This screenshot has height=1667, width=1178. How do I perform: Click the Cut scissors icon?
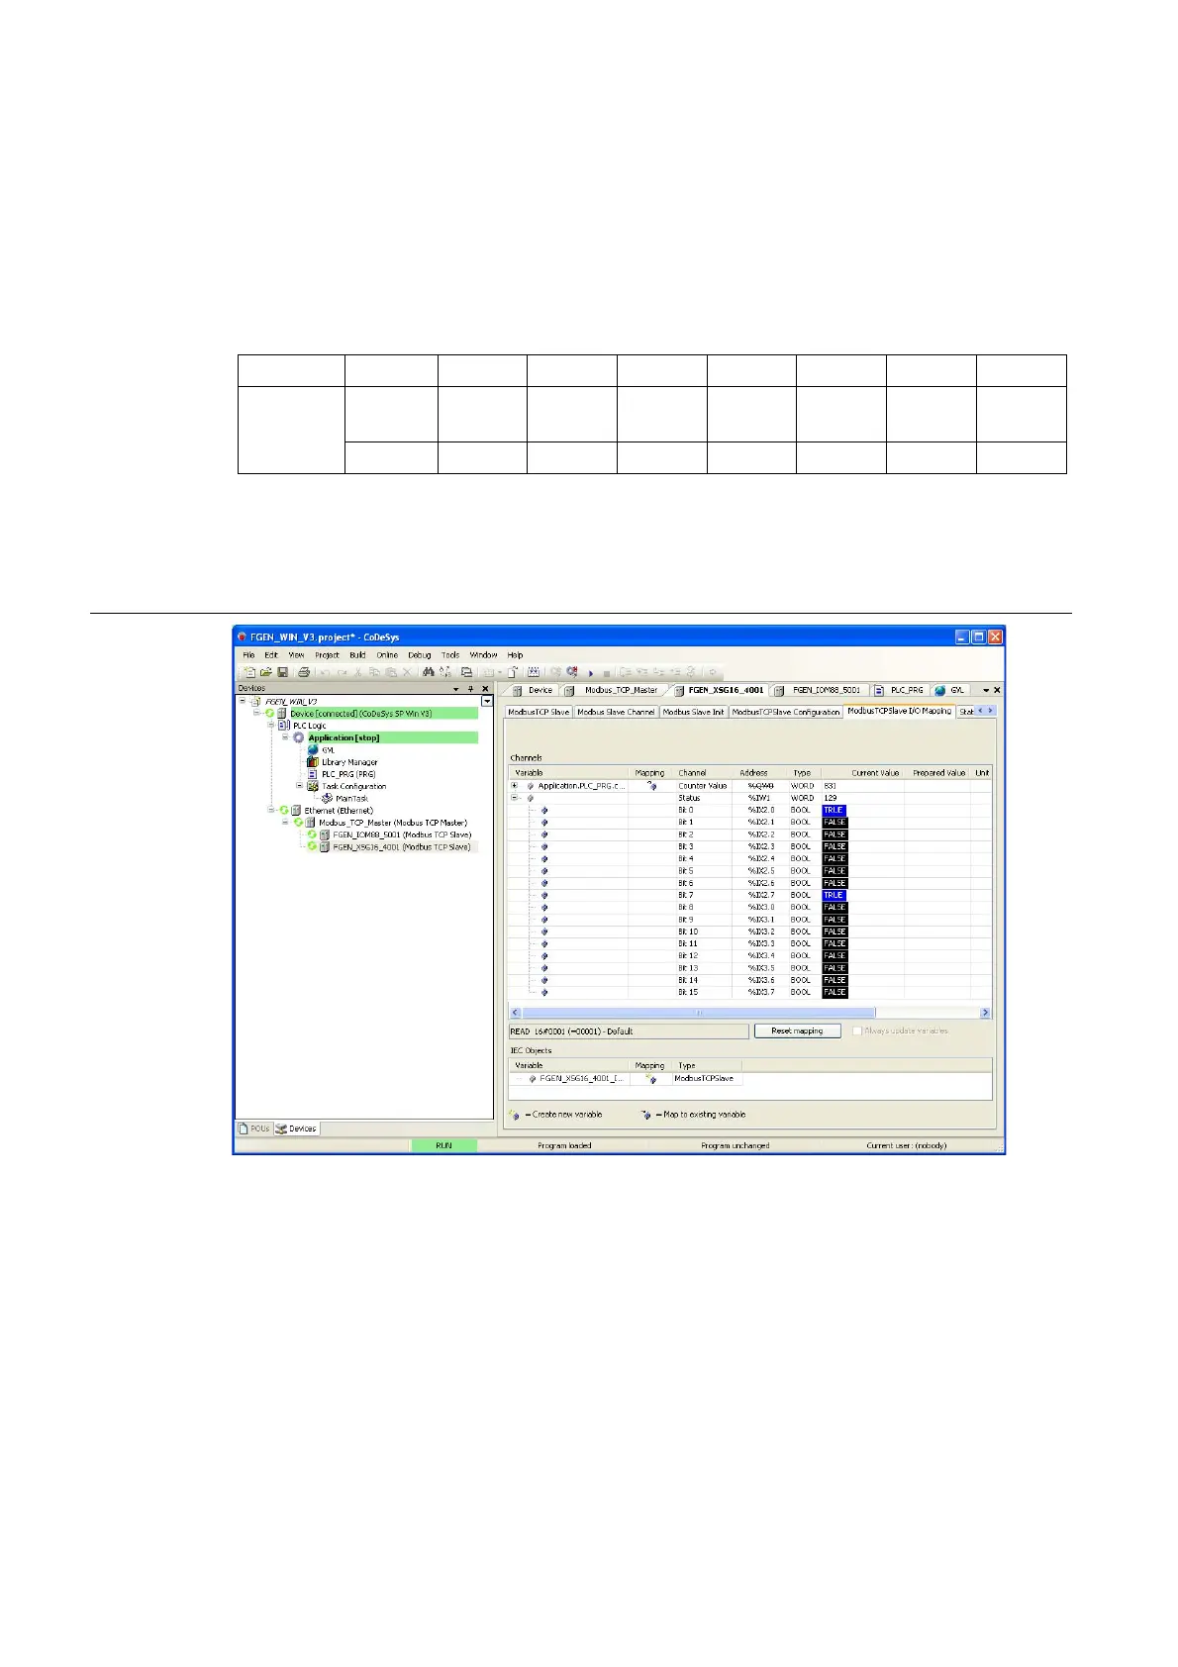[357, 672]
